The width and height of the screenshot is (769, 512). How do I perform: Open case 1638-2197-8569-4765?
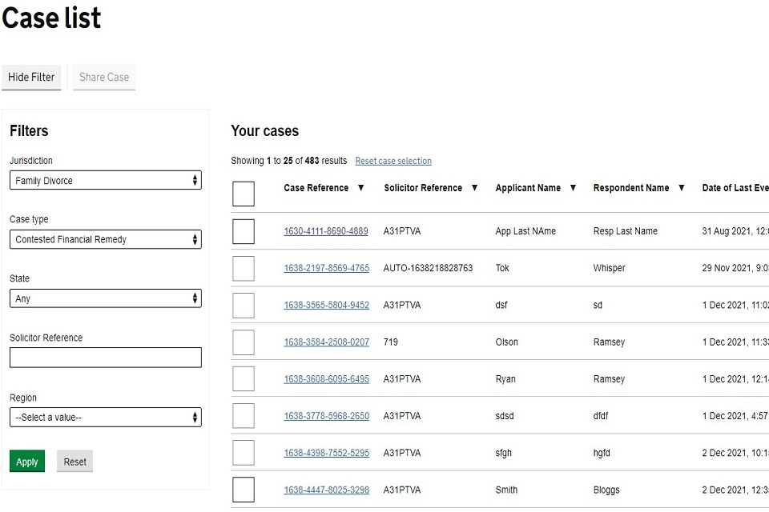(326, 268)
